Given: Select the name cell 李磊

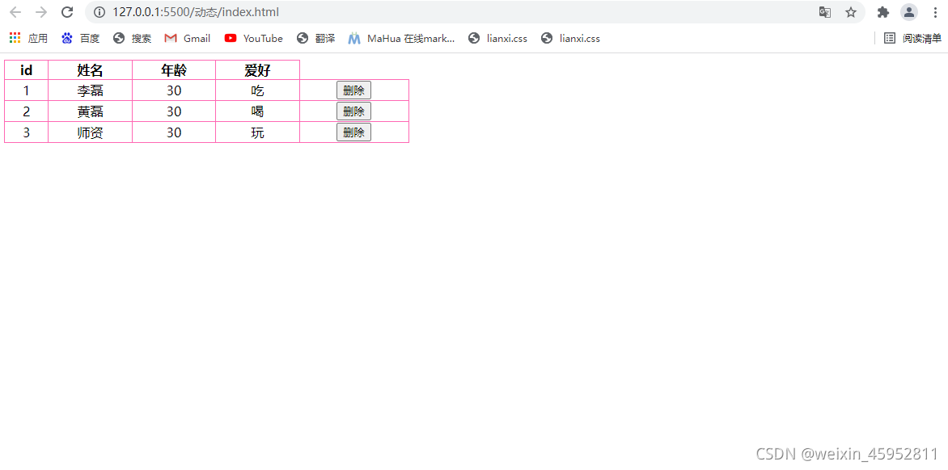Looking at the screenshot, I should point(90,90).
